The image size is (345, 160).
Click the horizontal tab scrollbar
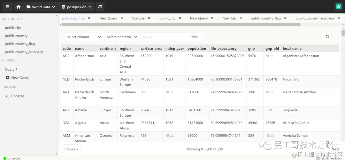pos(181,24)
